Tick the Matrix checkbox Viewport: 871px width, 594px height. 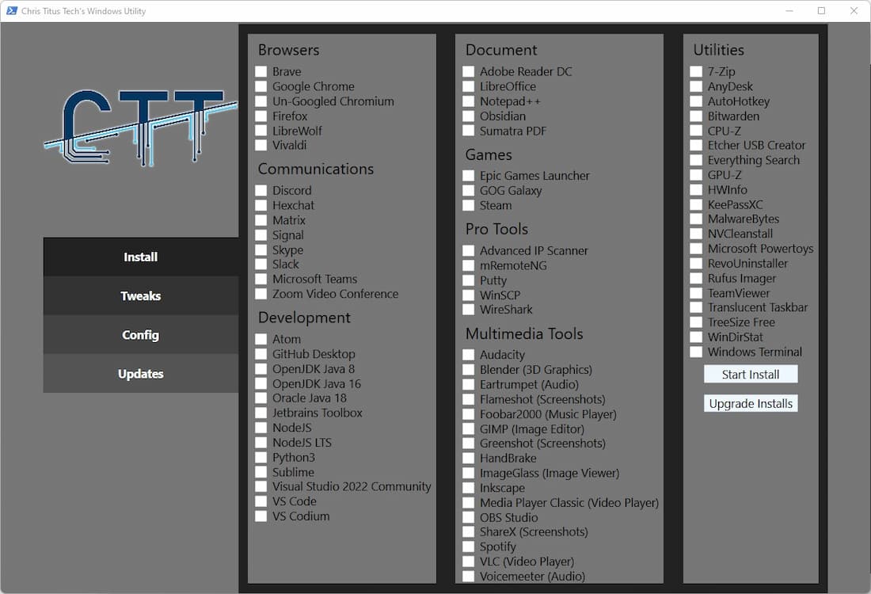tap(261, 220)
